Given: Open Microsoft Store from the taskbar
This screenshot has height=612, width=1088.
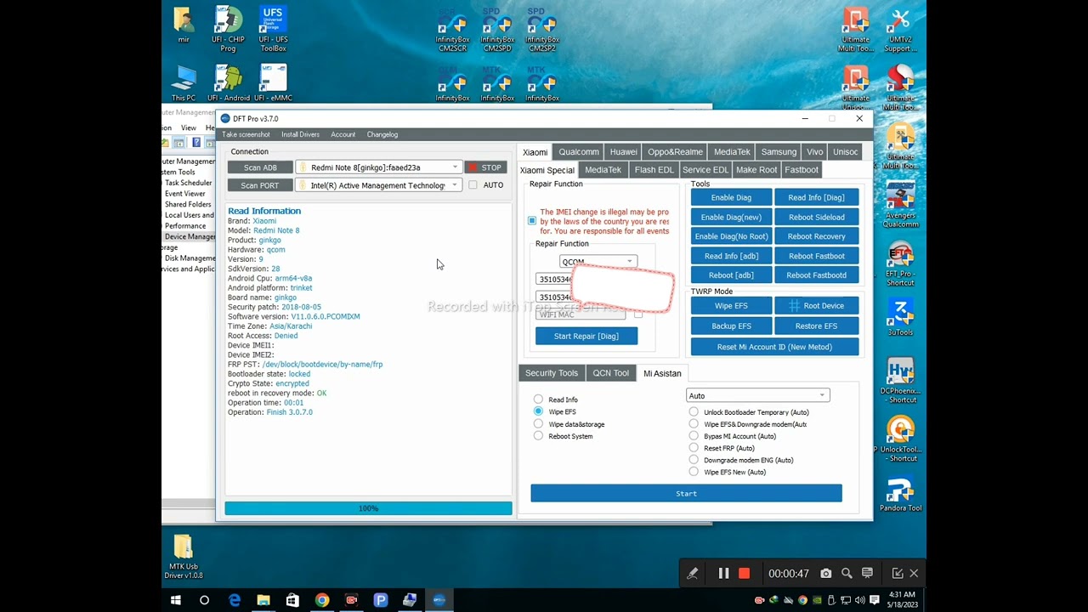Looking at the screenshot, I should pos(292,600).
